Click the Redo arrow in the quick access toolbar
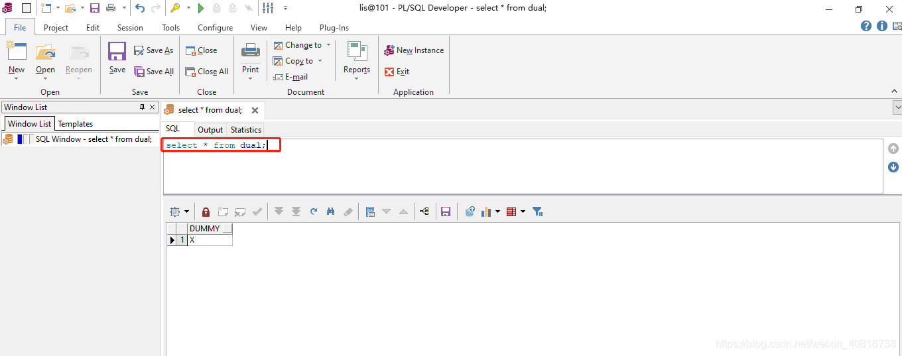 (156, 8)
